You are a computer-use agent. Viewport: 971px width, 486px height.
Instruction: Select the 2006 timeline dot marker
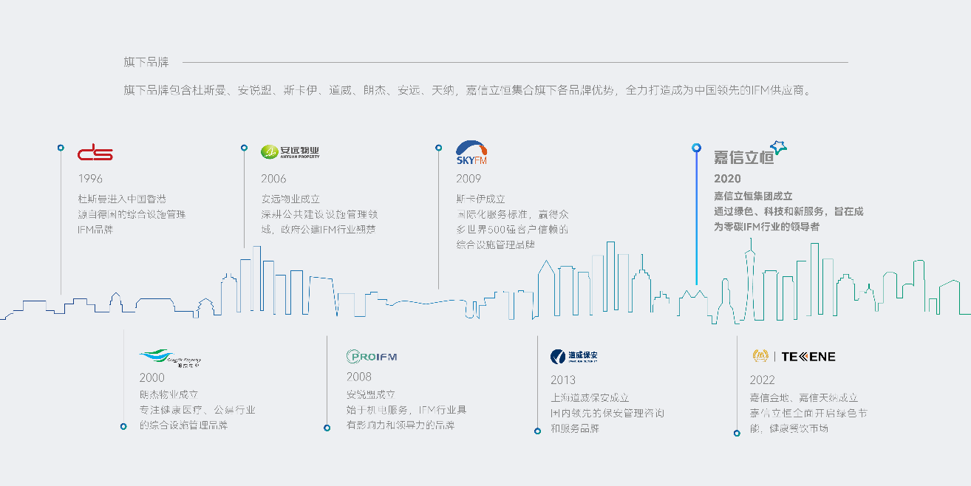(x=244, y=148)
